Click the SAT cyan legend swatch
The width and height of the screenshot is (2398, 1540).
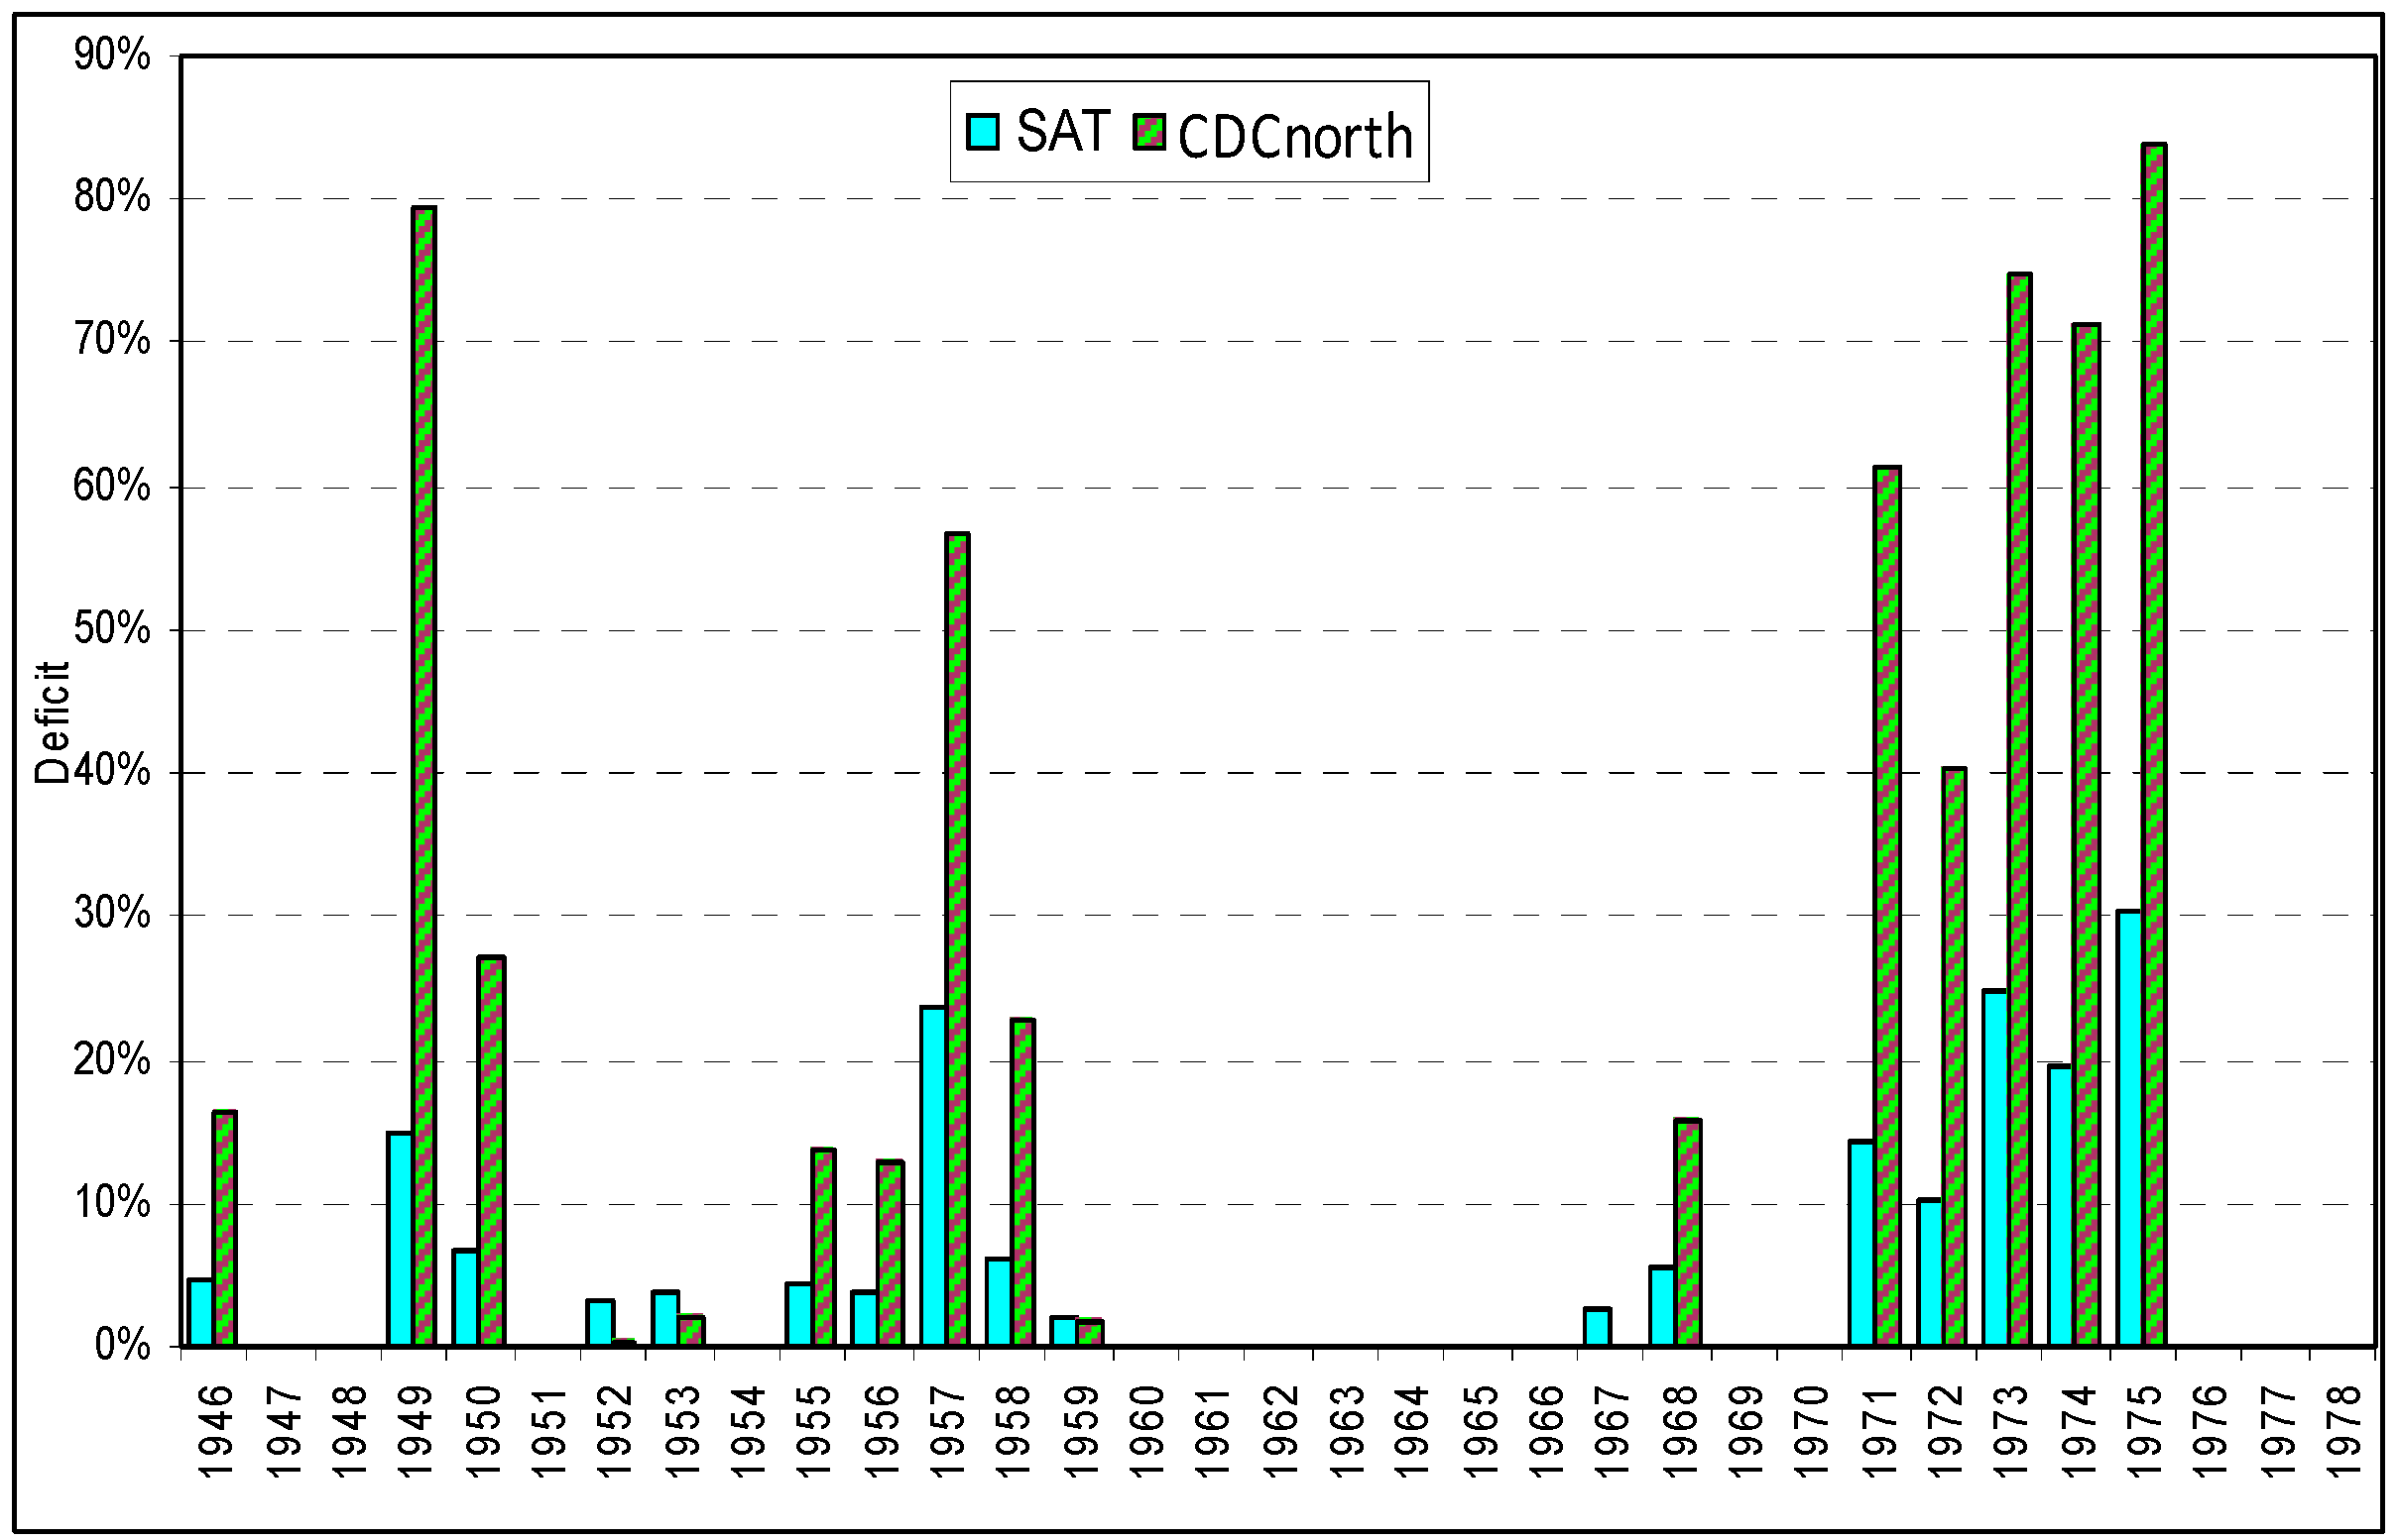click(983, 131)
